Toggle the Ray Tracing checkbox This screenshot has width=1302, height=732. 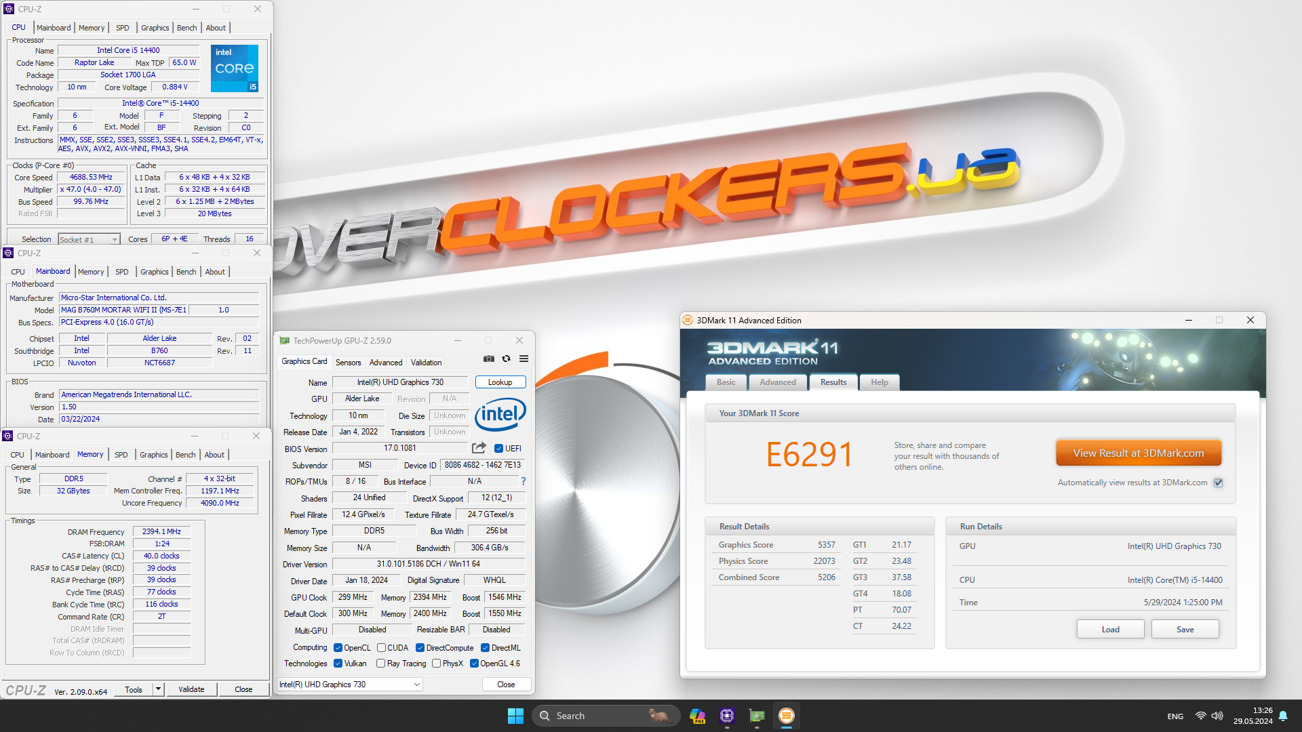pyautogui.click(x=381, y=664)
